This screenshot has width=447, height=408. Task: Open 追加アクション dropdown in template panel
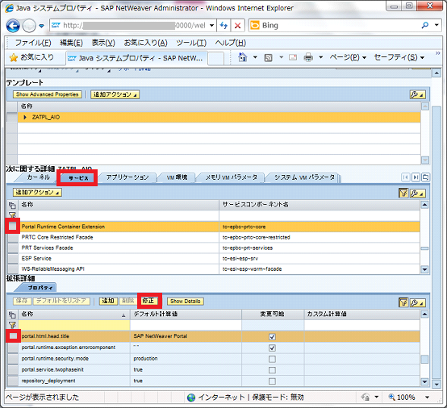coord(115,94)
